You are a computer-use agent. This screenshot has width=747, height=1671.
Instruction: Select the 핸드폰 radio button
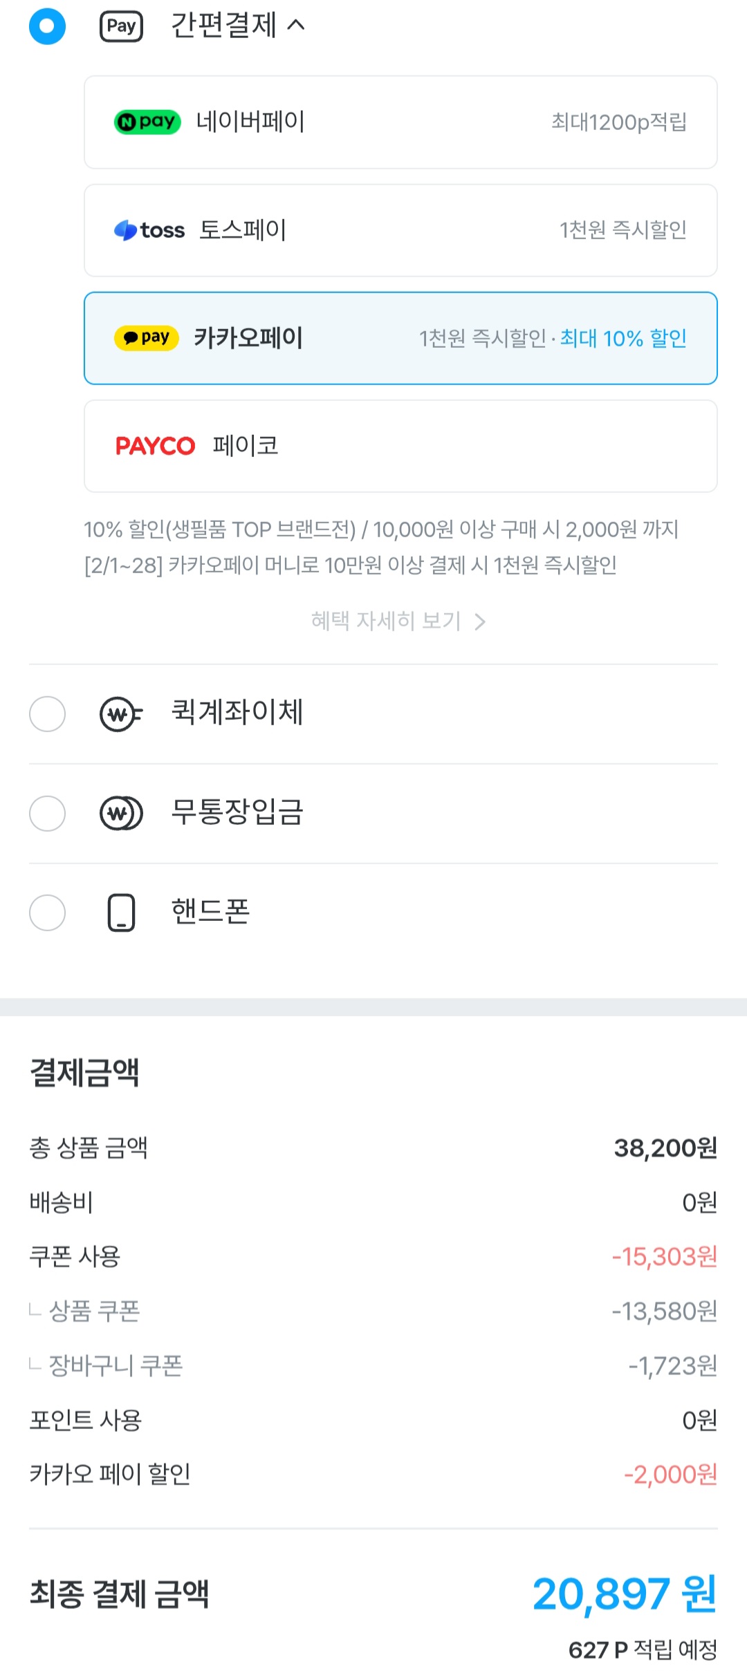pos(47,913)
